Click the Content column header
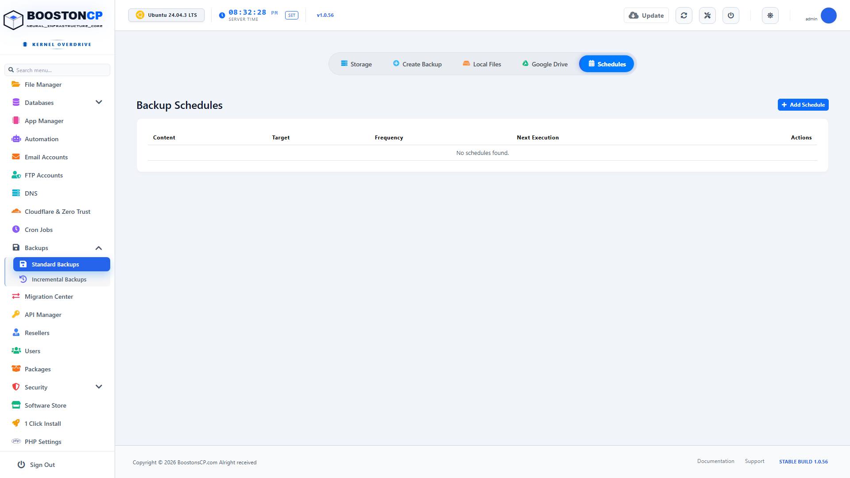Screen dimensions: 850x478 pos(164,138)
